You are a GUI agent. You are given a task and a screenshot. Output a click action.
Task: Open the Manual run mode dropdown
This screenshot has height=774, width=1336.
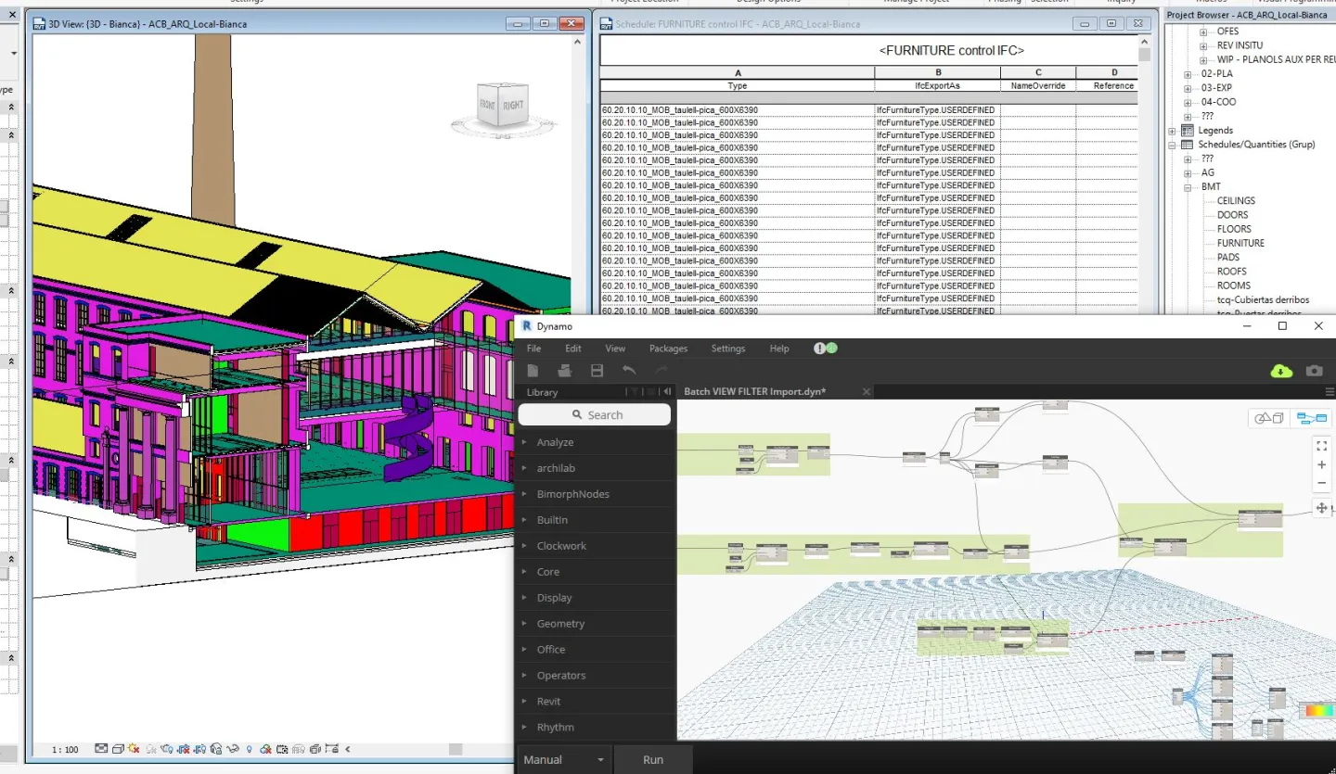tap(564, 759)
